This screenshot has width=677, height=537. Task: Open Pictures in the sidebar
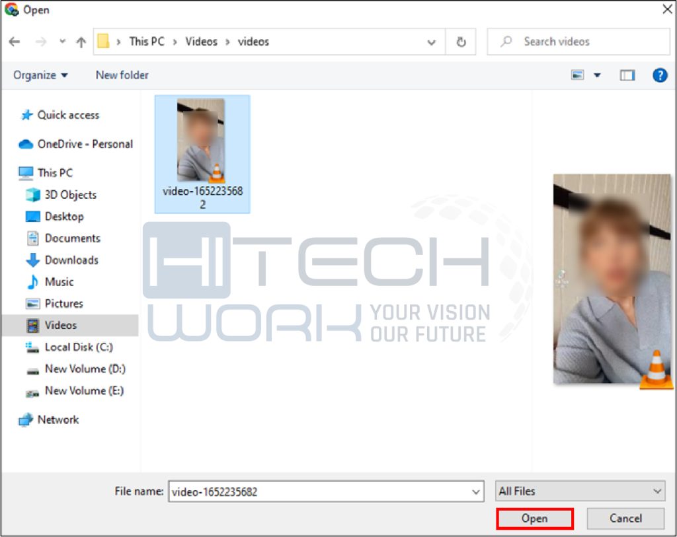pyautogui.click(x=54, y=303)
